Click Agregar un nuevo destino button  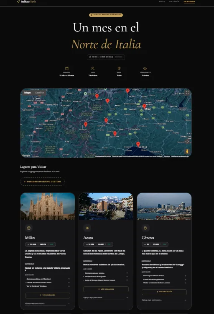coord(42,182)
